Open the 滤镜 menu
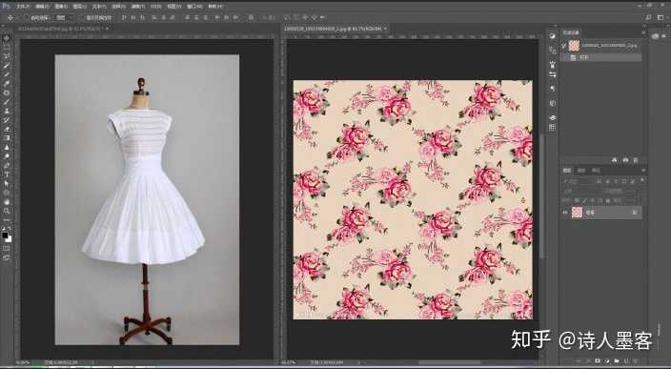The height and width of the screenshot is (369, 671). [138, 7]
